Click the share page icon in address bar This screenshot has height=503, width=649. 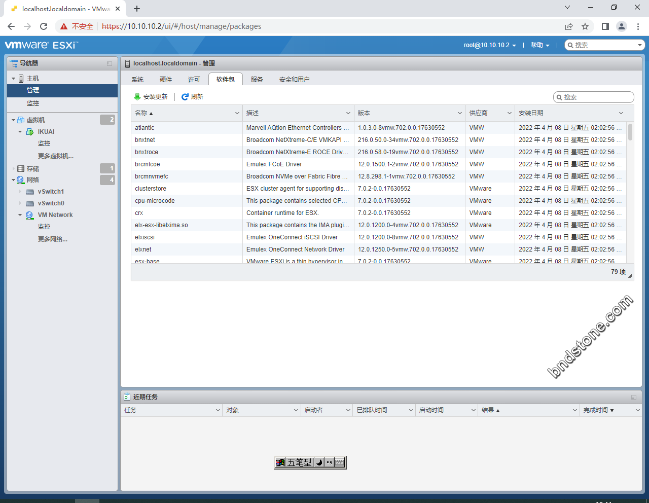pos(569,26)
